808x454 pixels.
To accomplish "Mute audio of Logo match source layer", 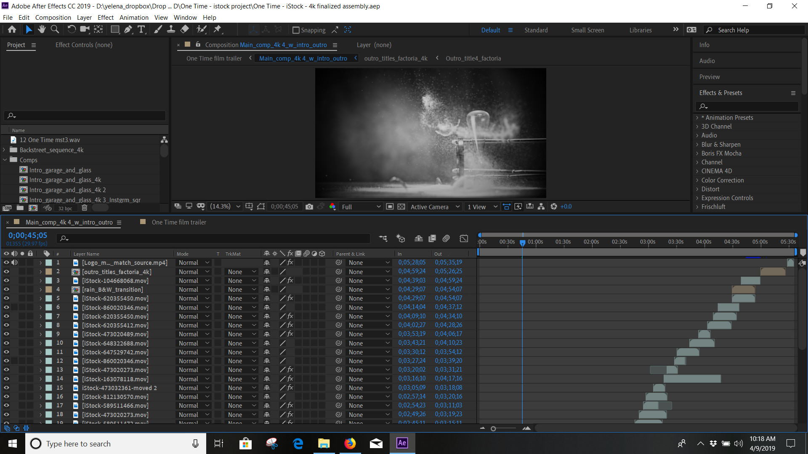I will pyautogui.click(x=14, y=262).
